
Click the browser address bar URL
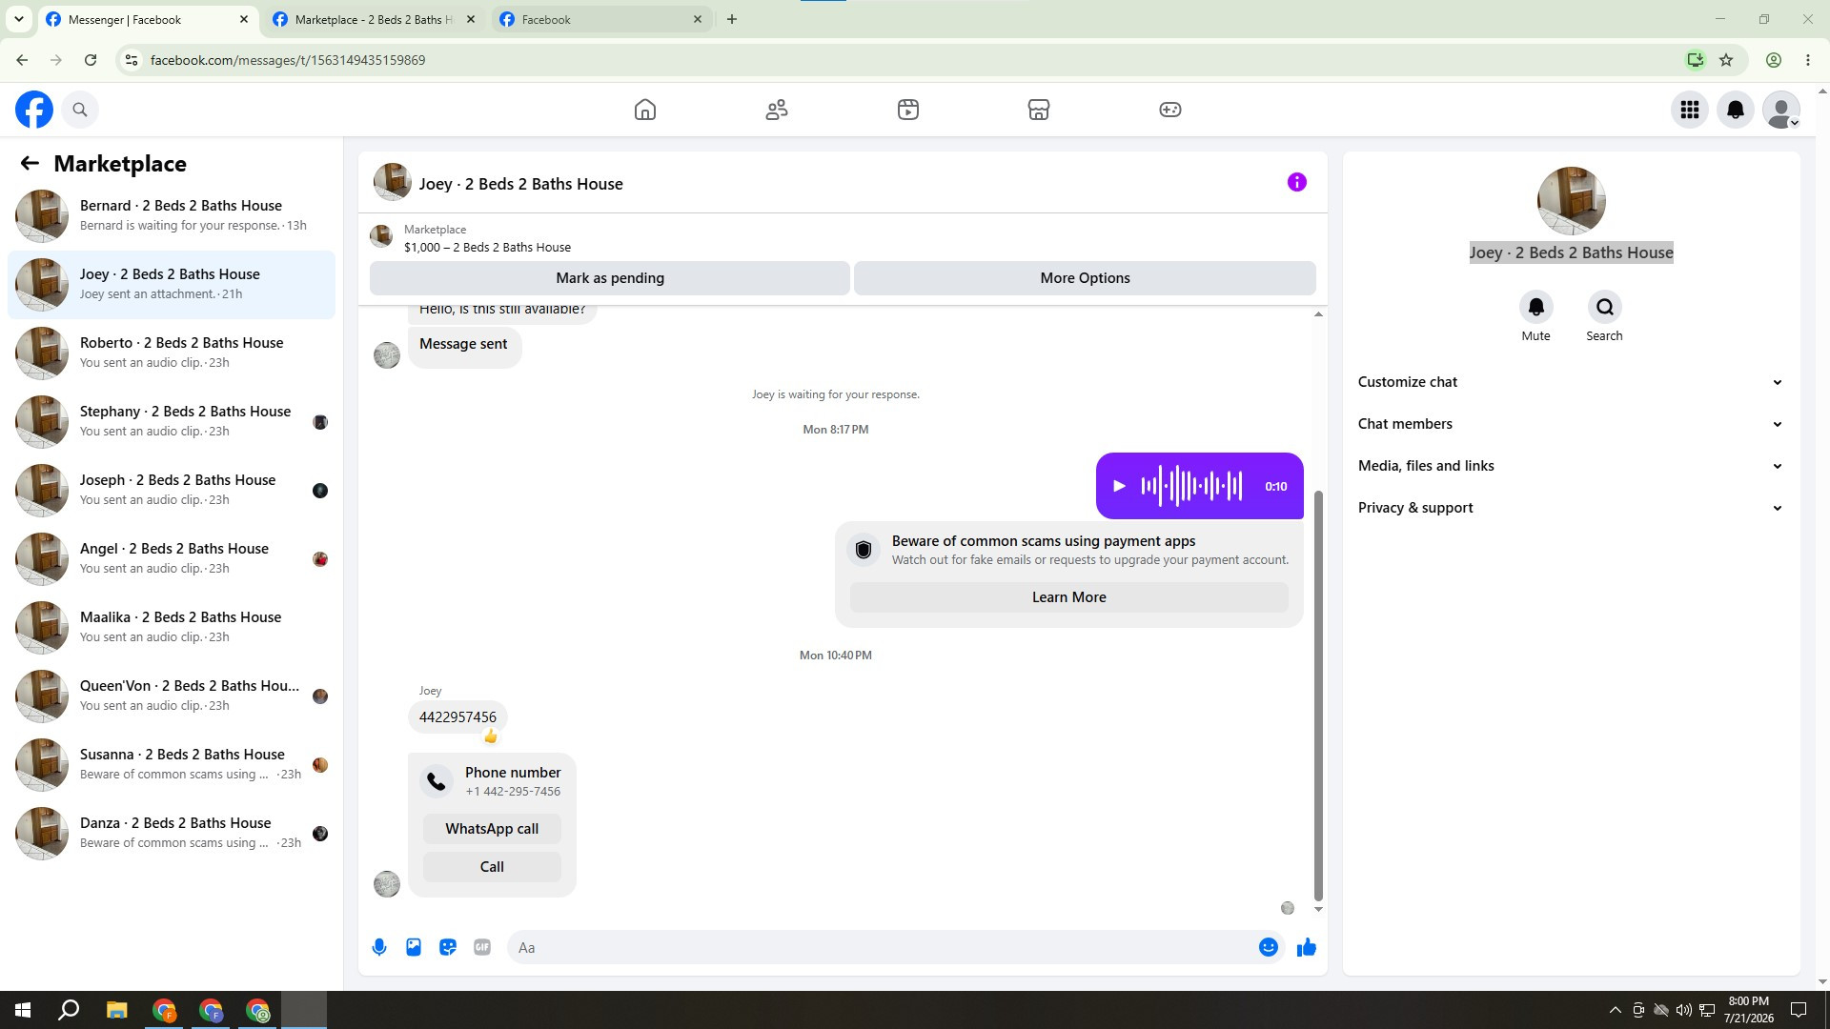point(288,60)
